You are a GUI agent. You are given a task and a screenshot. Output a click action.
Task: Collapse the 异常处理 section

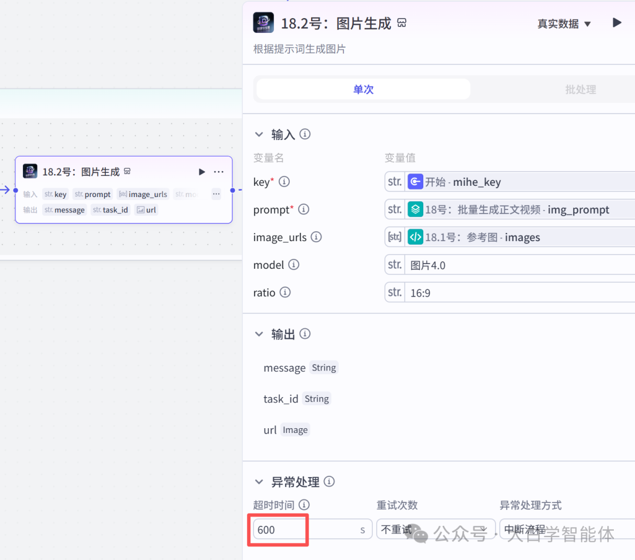click(x=259, y=482)
